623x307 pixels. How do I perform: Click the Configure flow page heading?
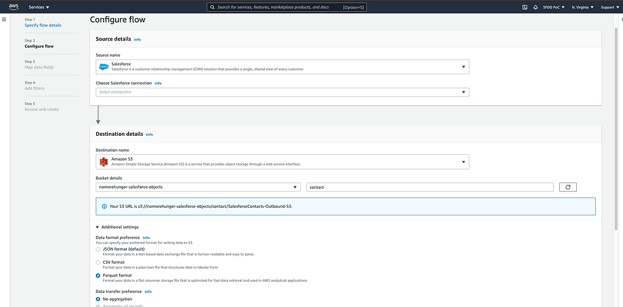[x=117, y=20]
